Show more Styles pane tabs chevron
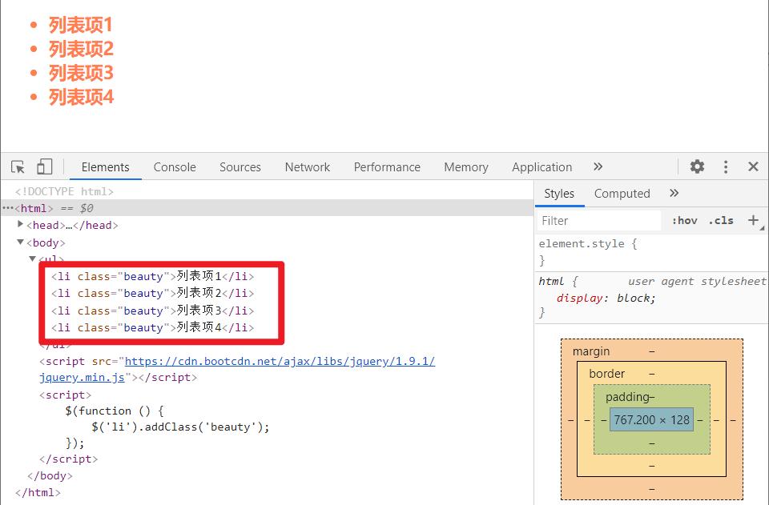This screenshot has height=505, width=769. click(674, 193)
